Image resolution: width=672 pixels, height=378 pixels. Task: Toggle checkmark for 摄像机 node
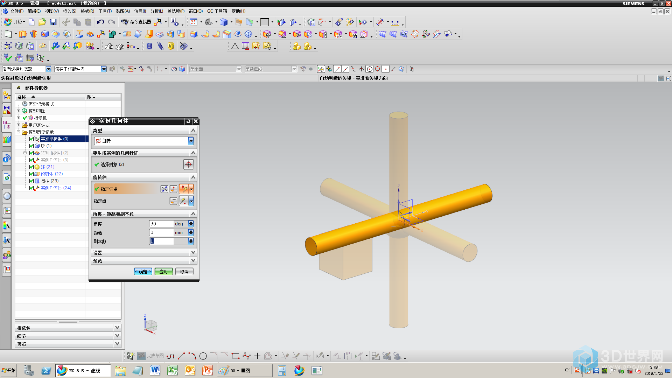(x=25, y=118)
